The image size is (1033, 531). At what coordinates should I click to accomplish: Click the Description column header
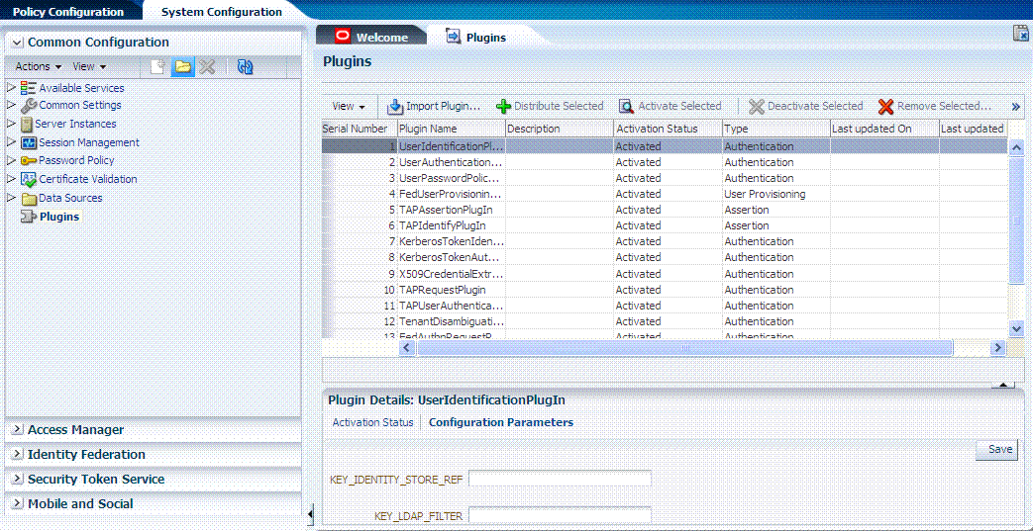(x=560, y=129)
